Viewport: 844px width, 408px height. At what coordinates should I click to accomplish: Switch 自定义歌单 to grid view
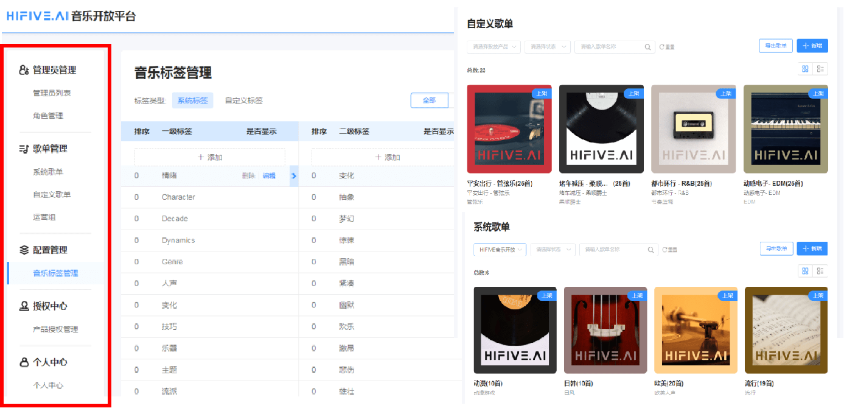pos(805,69)
